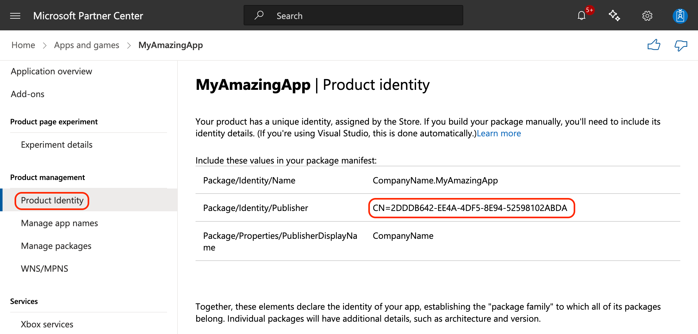Open the Copilot sparkle icon
The height and width of the screenshot is (334, 698).
614,15
